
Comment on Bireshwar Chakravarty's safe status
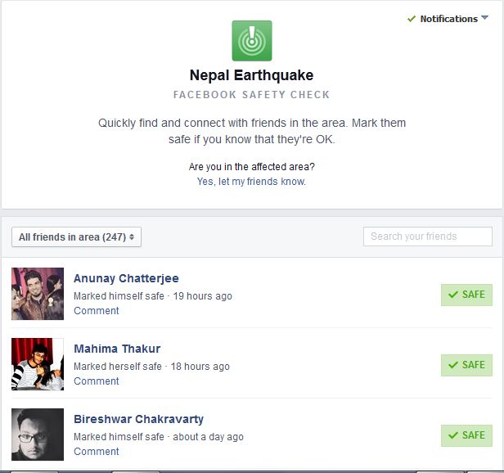(97, 452)
